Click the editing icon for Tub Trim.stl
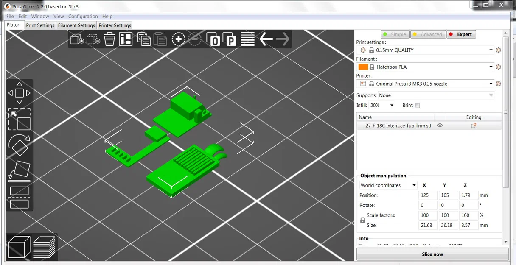Screen dimensions: 516x265 click(x=474, y=126)
